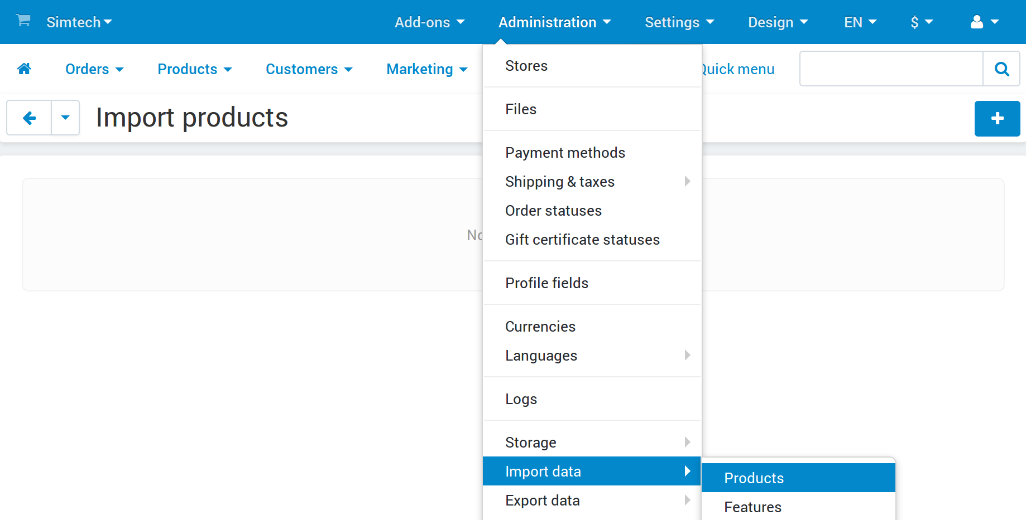
Task: Open the Design menu
Action: point(778,22)
